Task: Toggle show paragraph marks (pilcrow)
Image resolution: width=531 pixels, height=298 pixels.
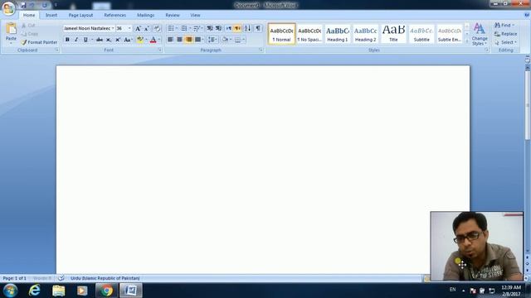Action: click(258, 28)
